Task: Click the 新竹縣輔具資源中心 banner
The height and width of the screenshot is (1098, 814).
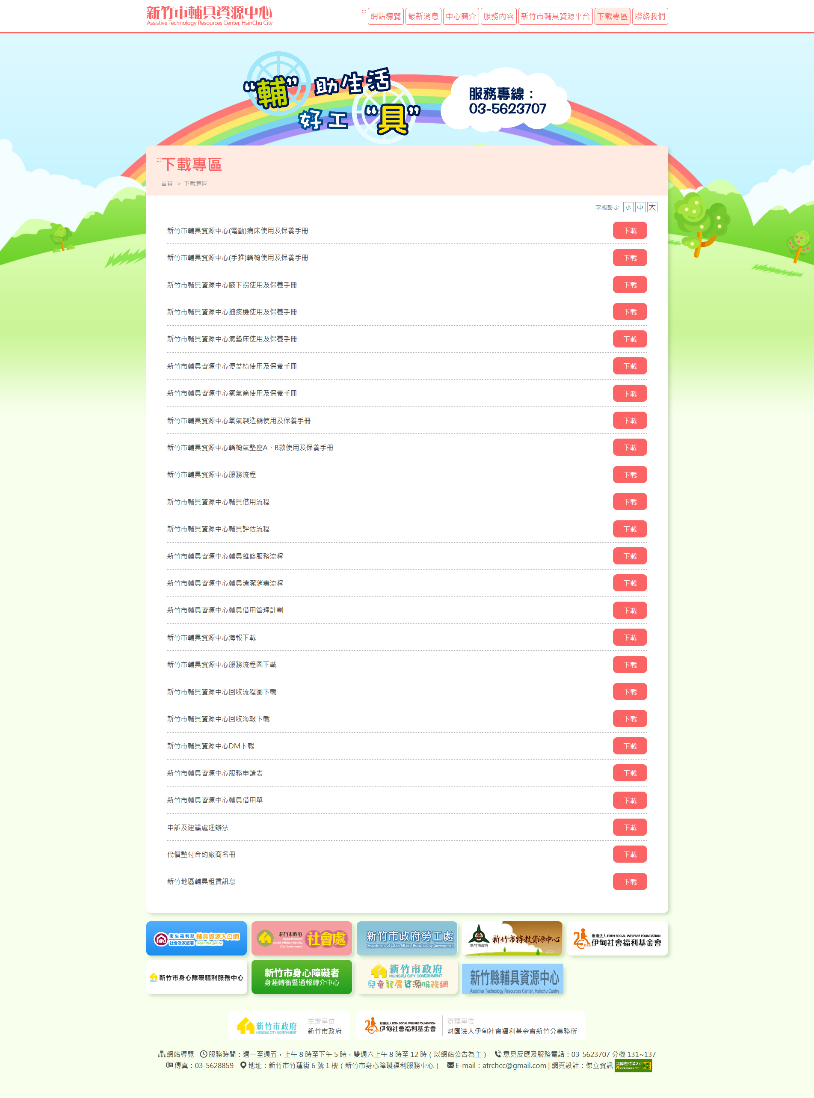Action: click(512, 978)
